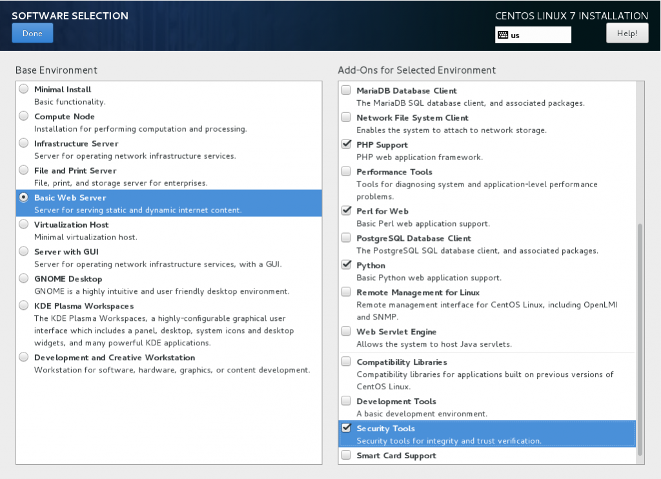Viewport: 661px width, 479px height.
Task: Disable the PHP Support add-on
Action: [346, 144]
